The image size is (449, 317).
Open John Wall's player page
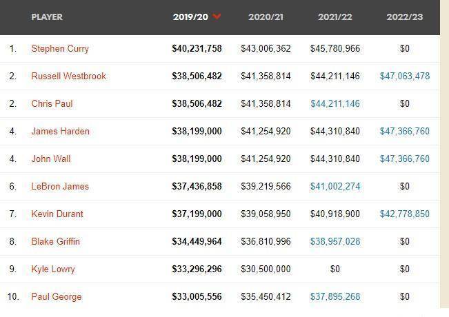51,158
